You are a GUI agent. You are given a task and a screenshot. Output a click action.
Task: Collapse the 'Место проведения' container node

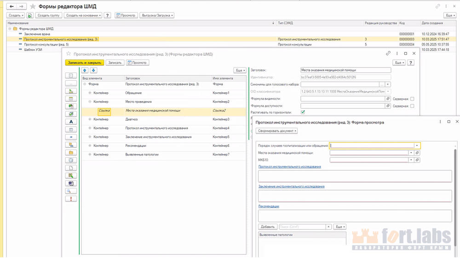(90, 101)
